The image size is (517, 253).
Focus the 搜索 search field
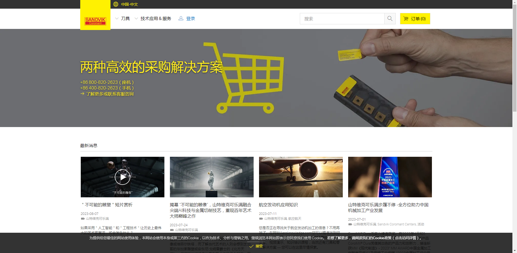342,19
